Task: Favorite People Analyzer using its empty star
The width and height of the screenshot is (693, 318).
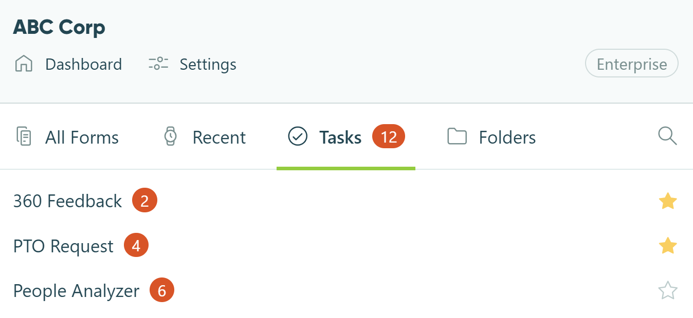Action: coord(668,290)
